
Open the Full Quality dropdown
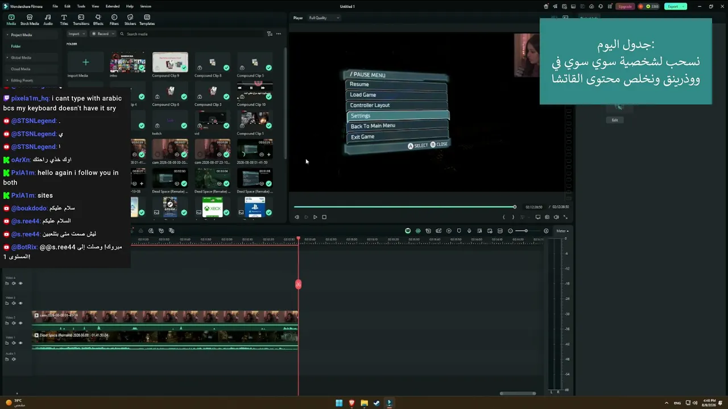click(x=324, y=18)
